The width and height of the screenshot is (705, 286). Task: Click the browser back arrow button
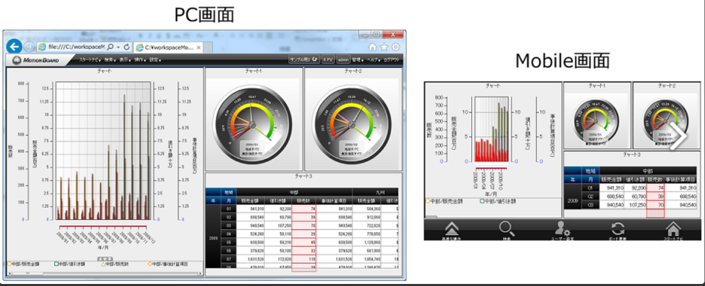tap(14, 47)
